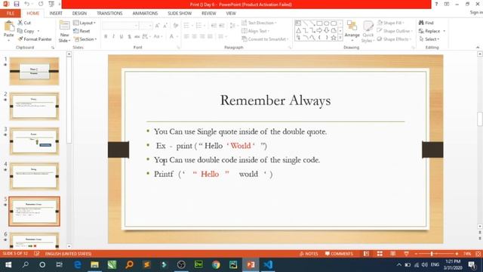Viewport: 483px width, 272px height.
Task: Collapse the ribbon with the chevron
Action: tap(478, 47)
